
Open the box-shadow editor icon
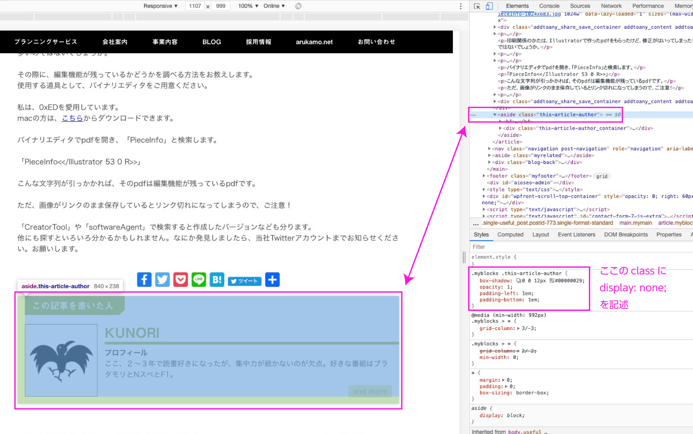click(x=518, y=281)
